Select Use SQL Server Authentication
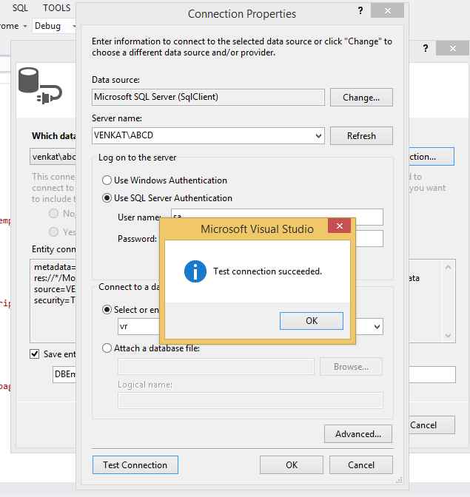 (107, 198)
